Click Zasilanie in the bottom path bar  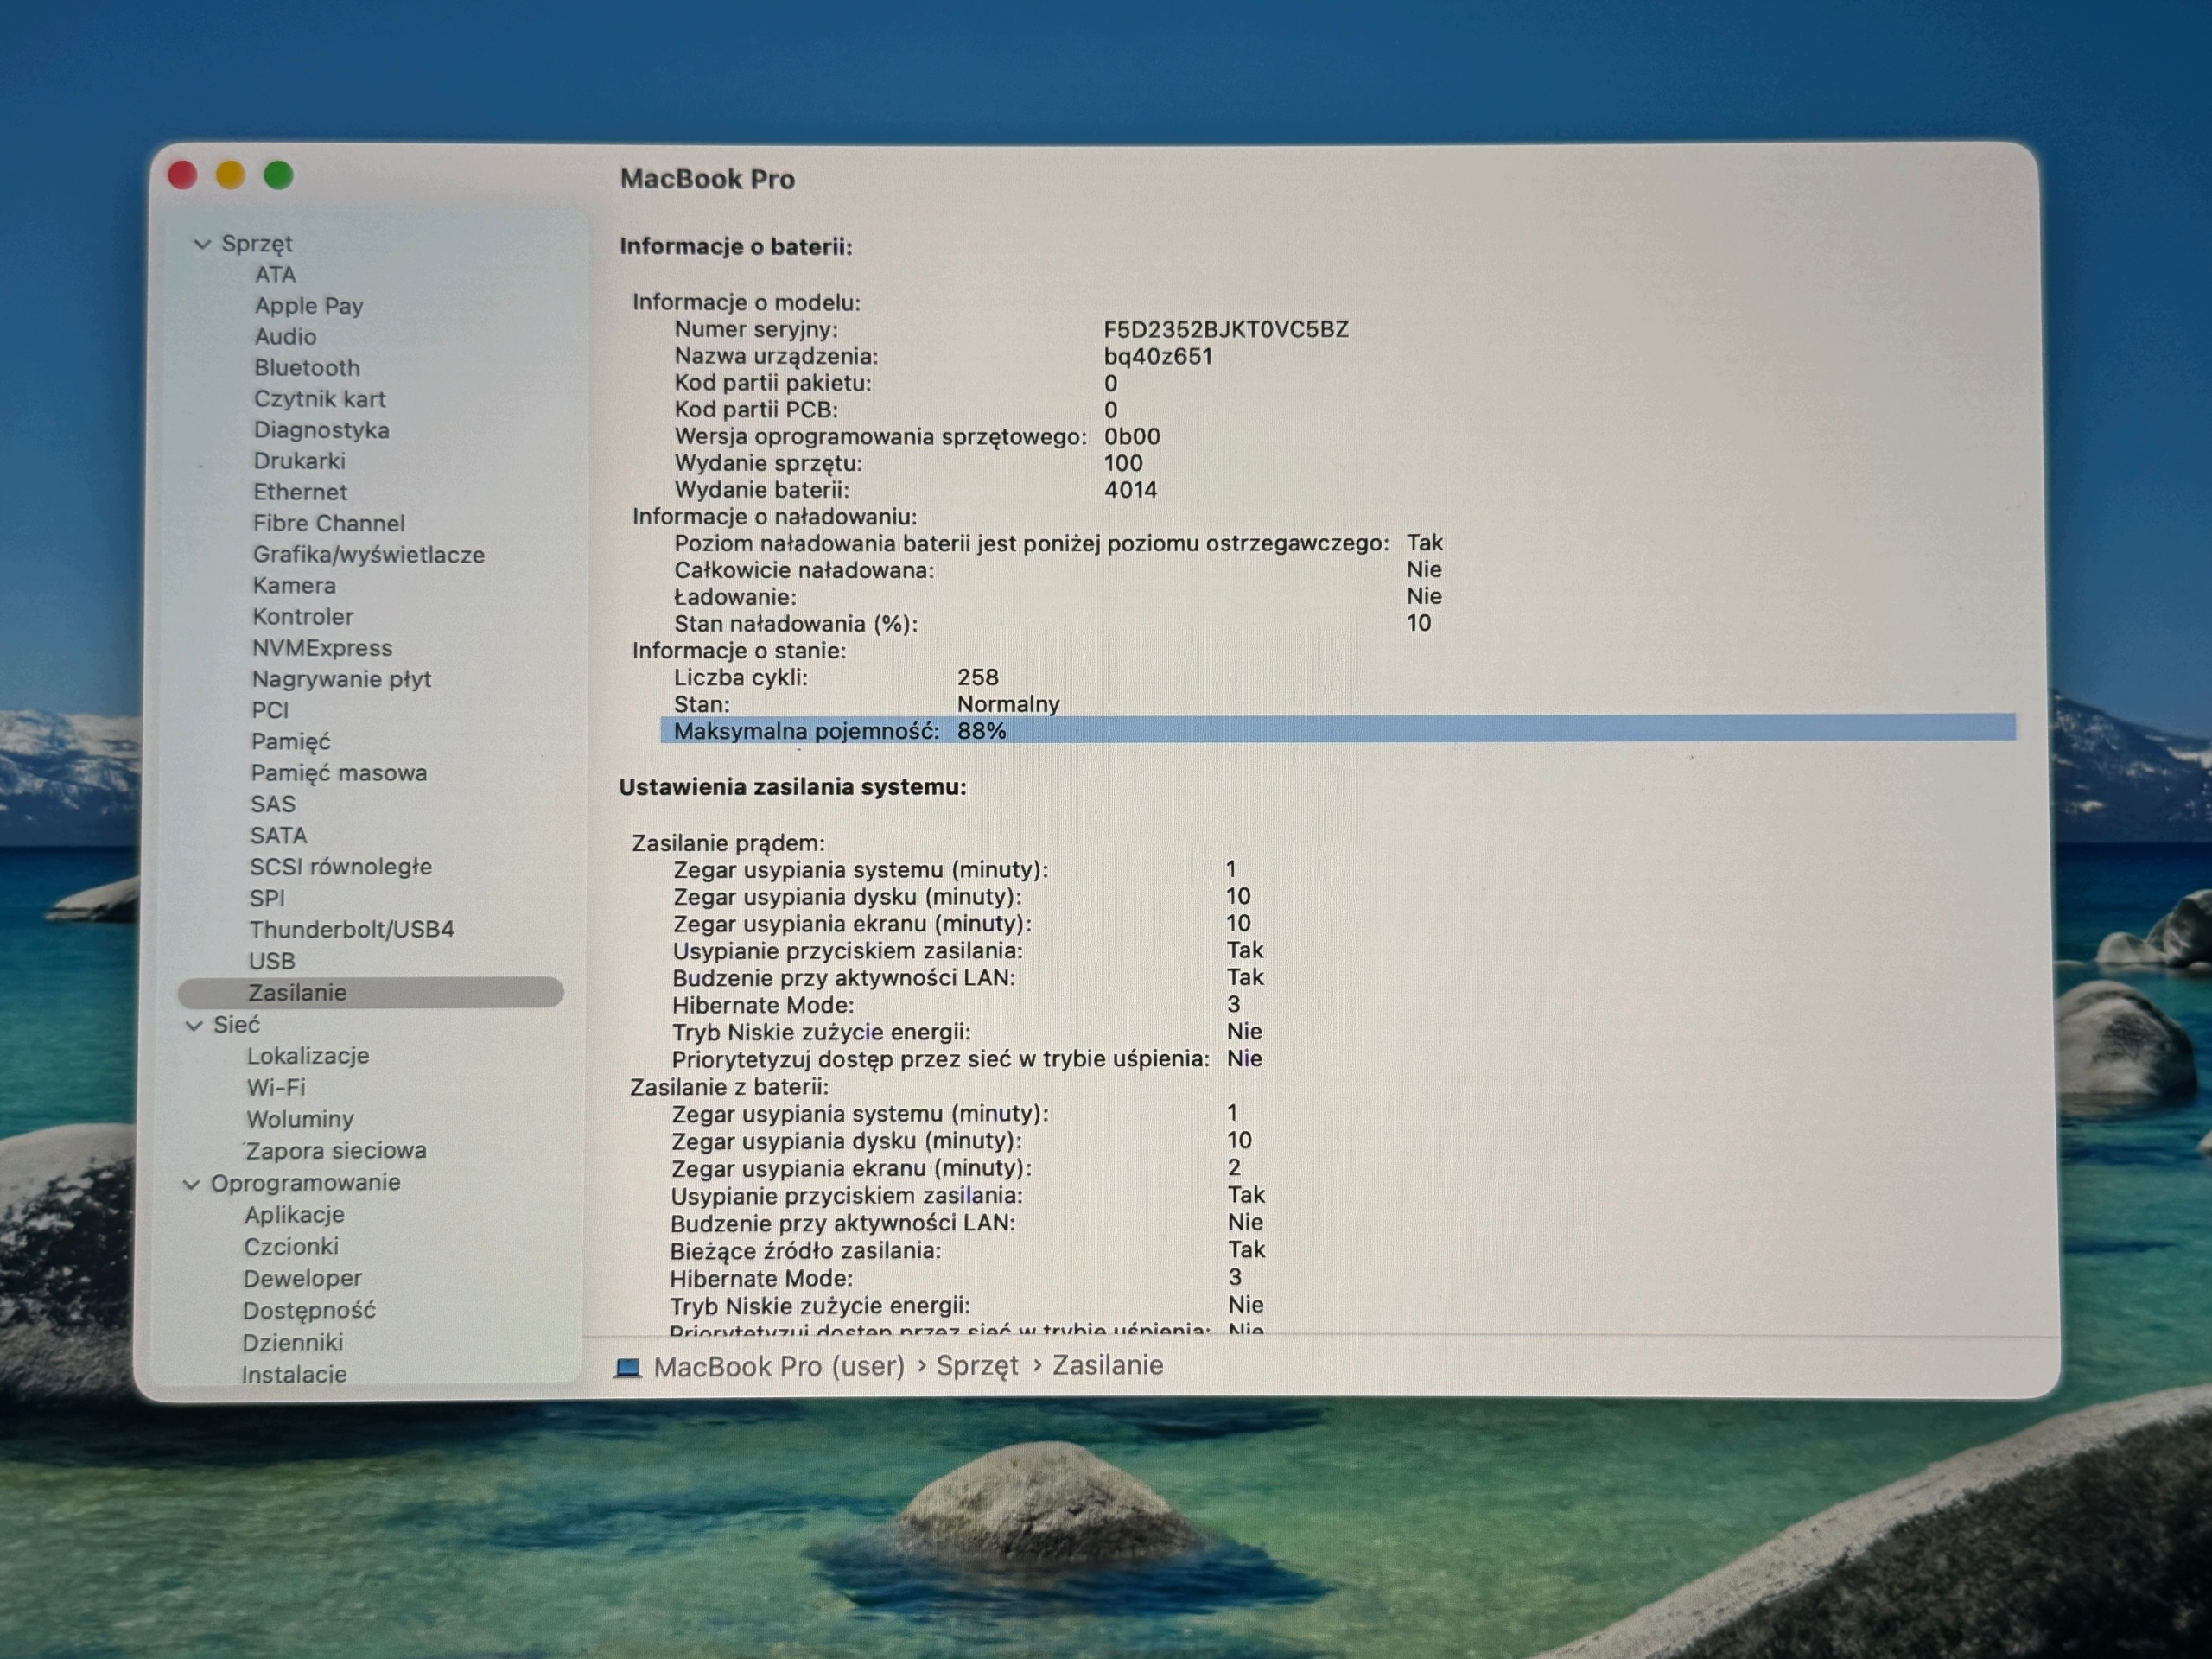click(x=1107, y=1365)
